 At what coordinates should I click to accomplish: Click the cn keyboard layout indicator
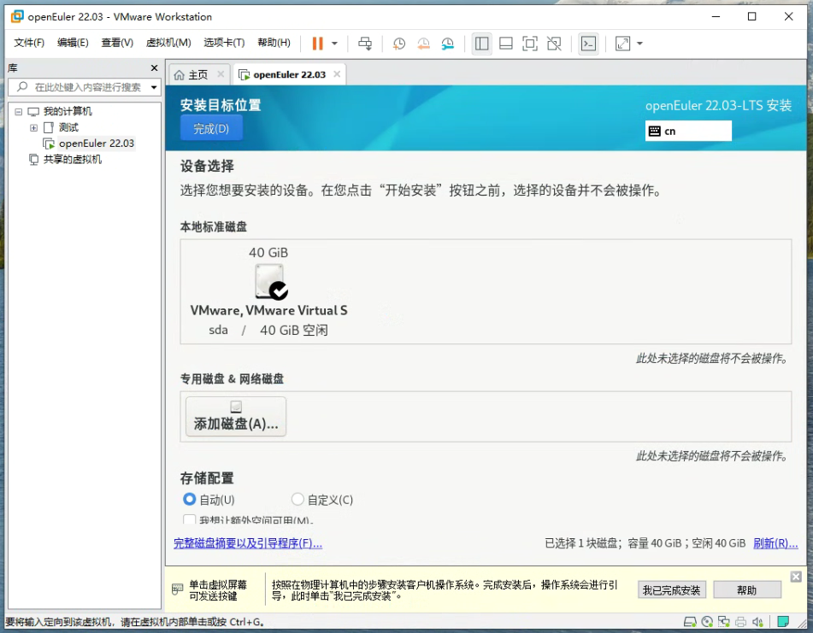point(688,131)
